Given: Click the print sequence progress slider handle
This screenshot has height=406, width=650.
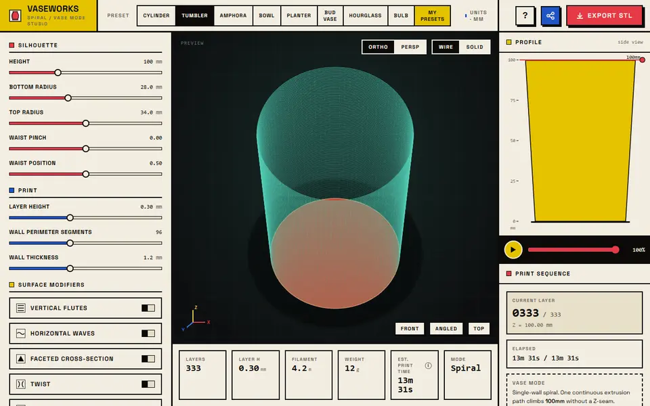Looking at the screenshot, I should coord(615,250).
